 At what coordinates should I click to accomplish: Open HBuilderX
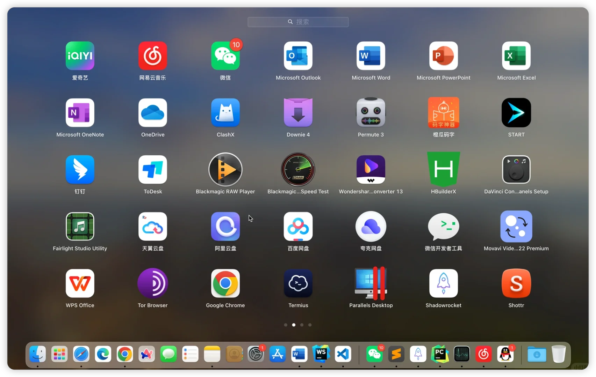[x=444, y=170]
